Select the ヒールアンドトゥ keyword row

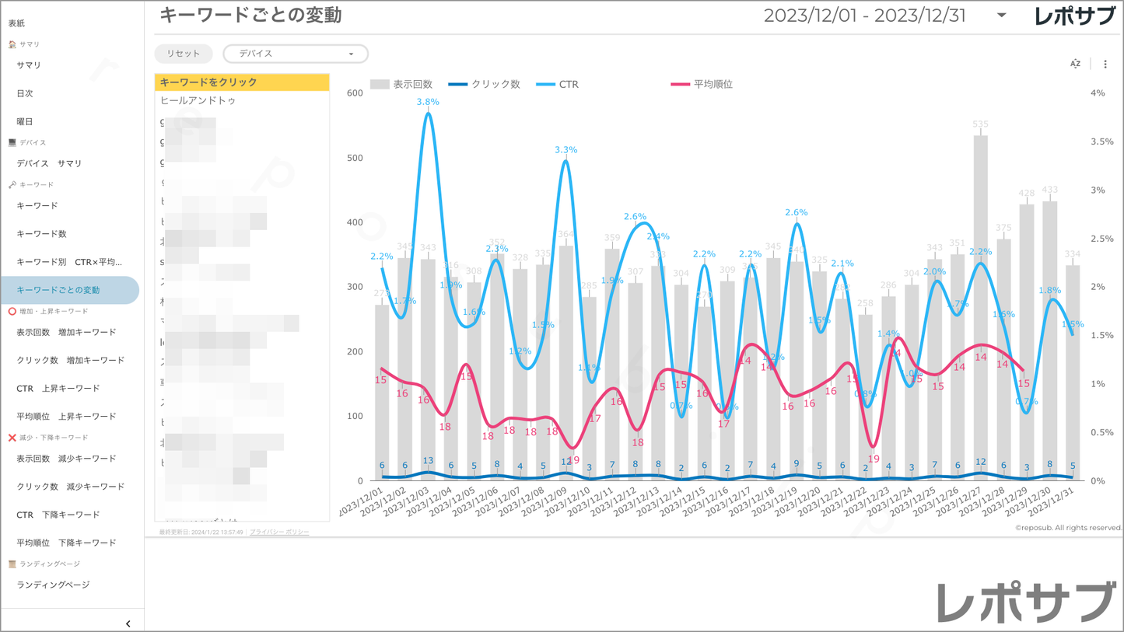coord(198,101)
